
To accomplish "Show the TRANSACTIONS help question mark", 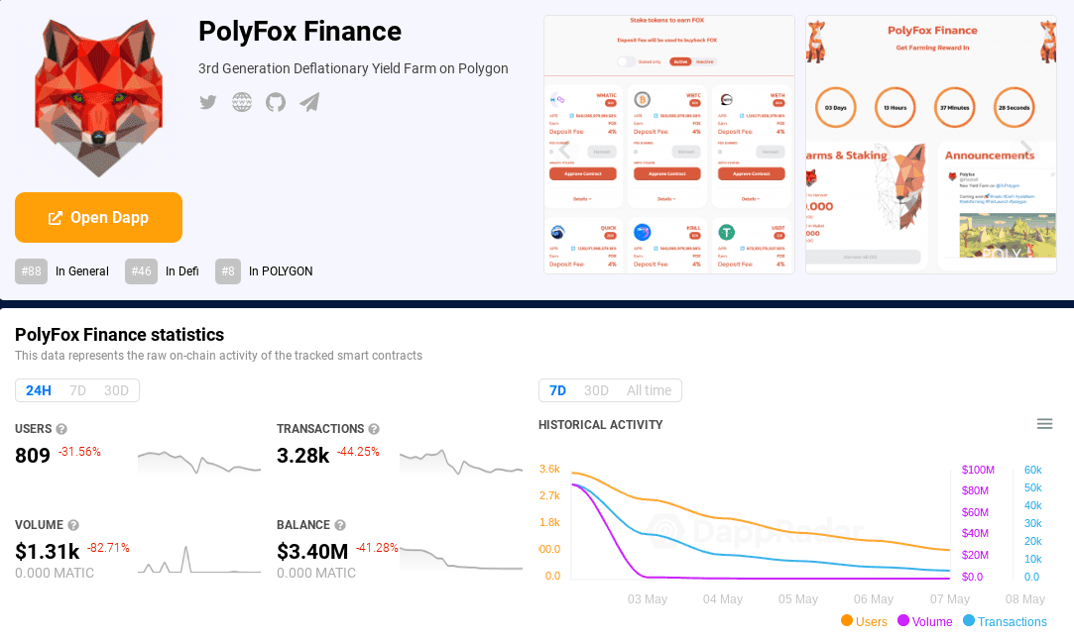I will pos(374,428).
